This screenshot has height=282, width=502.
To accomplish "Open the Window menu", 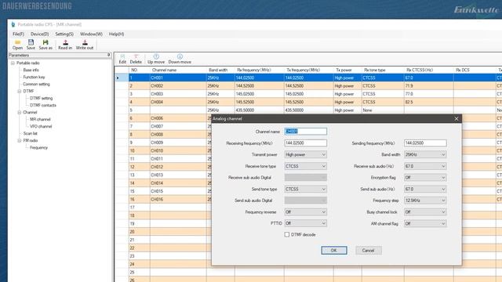I will coord(91,34).
